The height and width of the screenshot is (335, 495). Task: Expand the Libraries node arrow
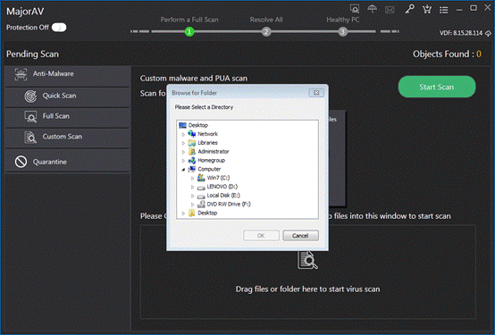(x=183, y=143)
